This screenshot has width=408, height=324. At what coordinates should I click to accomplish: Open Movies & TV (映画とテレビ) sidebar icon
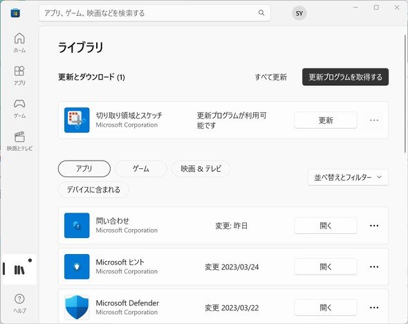pos(19,141)
